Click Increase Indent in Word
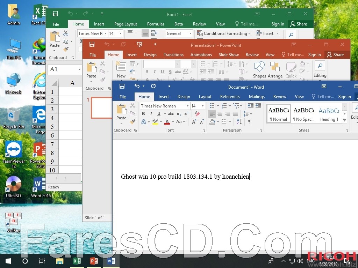 pos(258,105)
